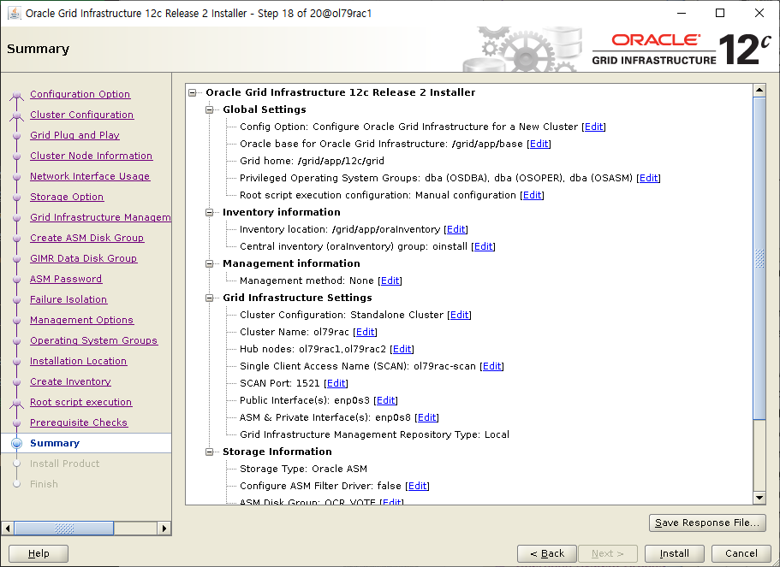Open the ASM Password step
This screenshot has height=567, width=780.
pos(66,279)
